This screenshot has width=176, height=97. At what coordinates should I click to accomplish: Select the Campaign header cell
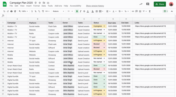point(17,23)
